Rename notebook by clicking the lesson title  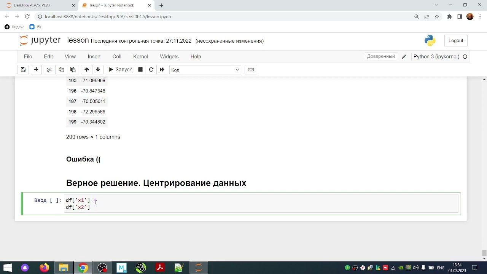tap(78, 40)
